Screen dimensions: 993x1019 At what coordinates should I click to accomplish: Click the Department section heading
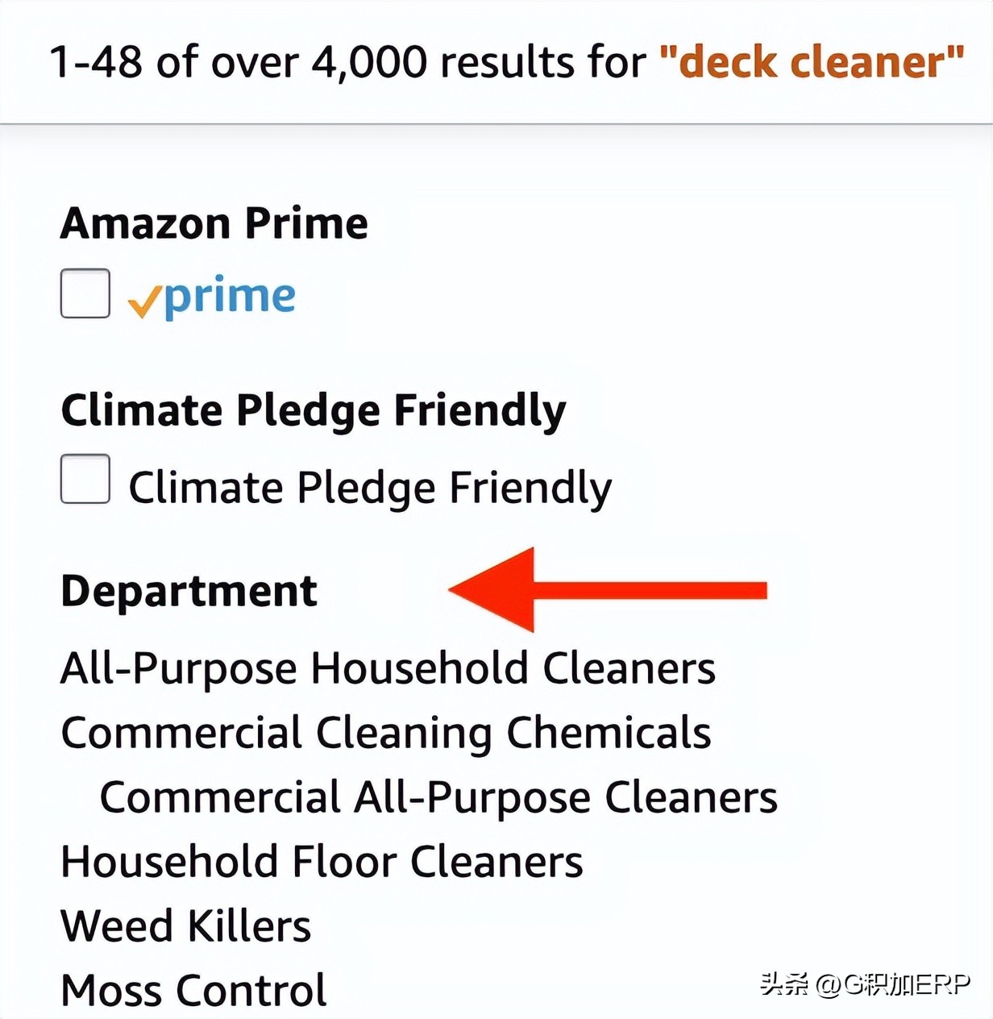tap(189, 591)
